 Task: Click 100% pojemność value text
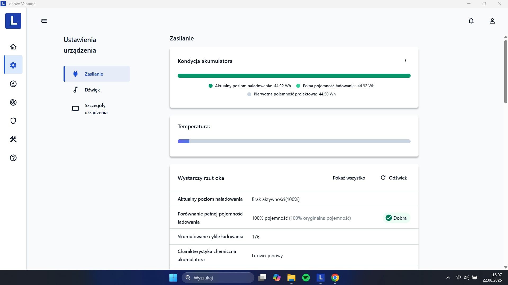(x=269, y=218)
